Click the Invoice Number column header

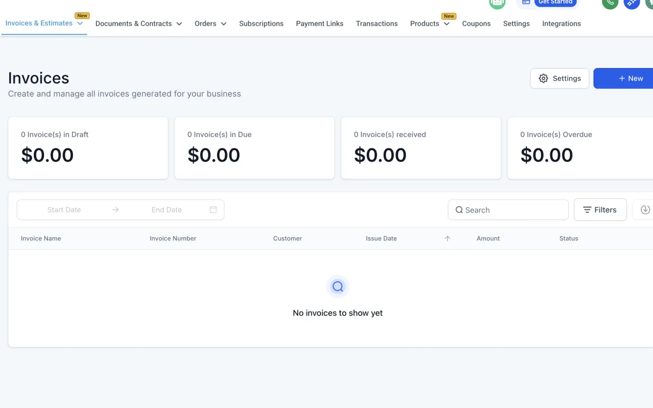click(x=173, y=238)
